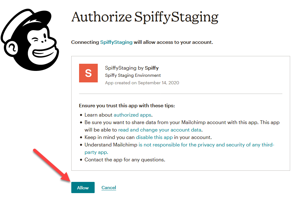Open the authorized apps link
This screenshot has width=292, height=199.
[x=132, y=115]
